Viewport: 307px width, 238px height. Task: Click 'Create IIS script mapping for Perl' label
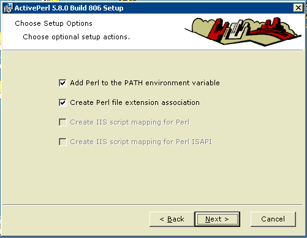click(x=130, y=122)
